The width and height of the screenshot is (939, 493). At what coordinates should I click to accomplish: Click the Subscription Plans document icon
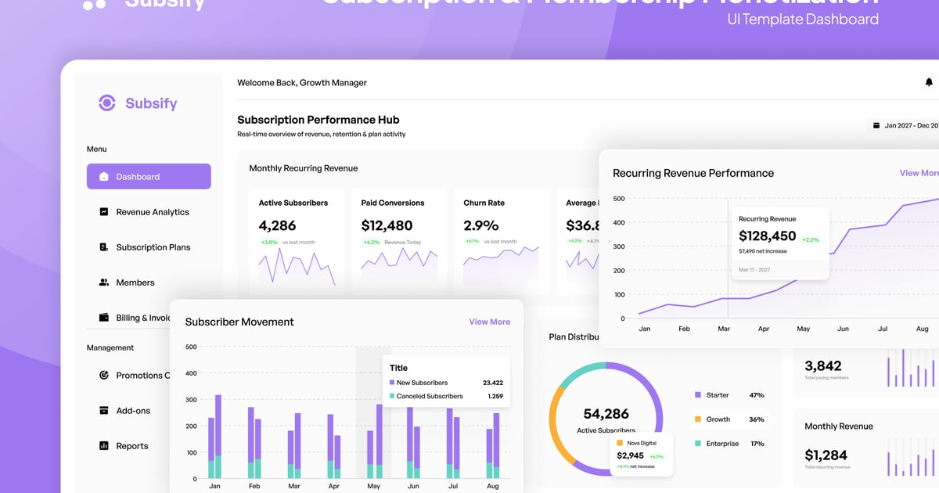coord(104,247)
